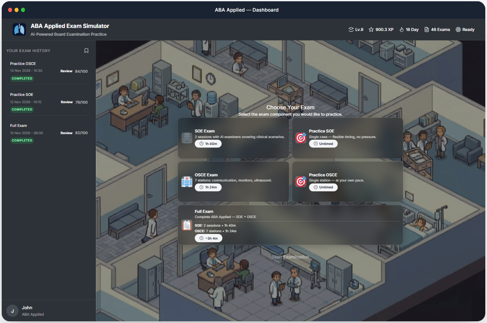This screenshot has height=323, width=487.
Task: Click the lungs app logo icon
Action: [x=19, y=30]
